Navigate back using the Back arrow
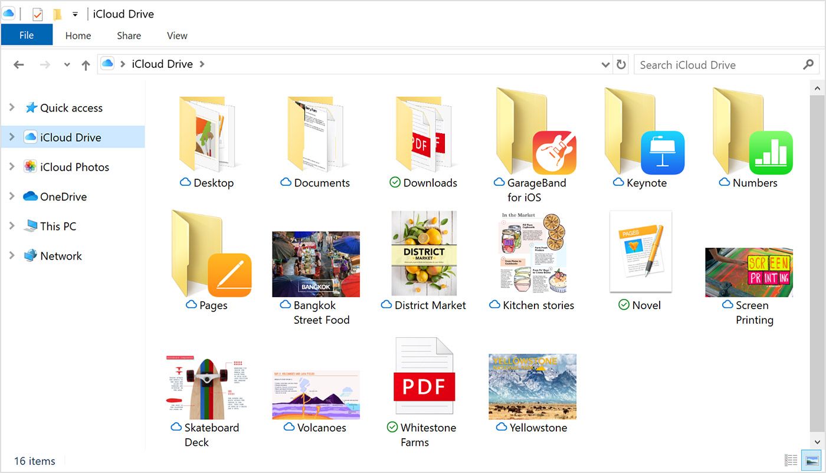826x473 pixels. (x=18, y=64)
